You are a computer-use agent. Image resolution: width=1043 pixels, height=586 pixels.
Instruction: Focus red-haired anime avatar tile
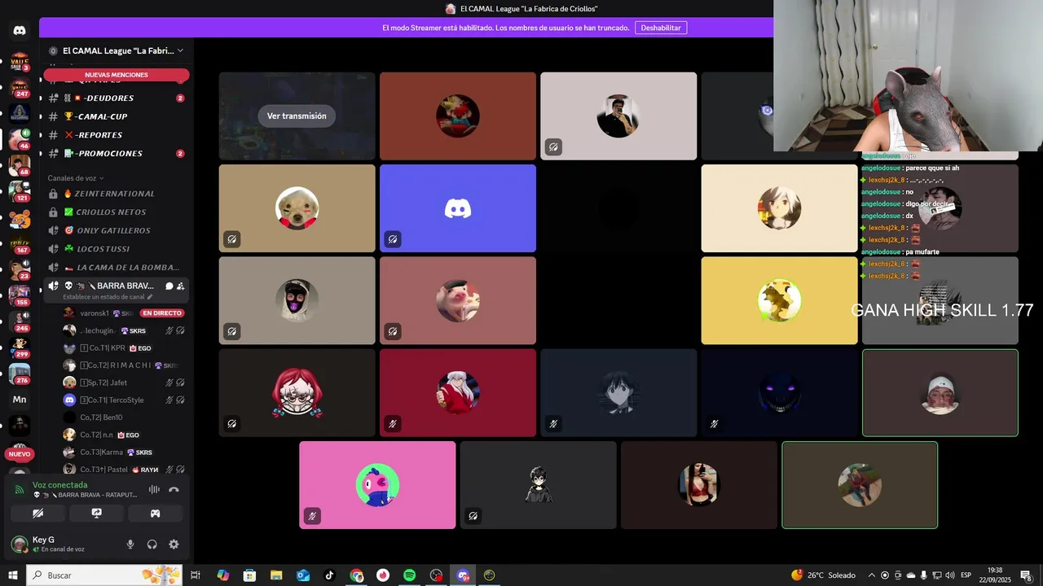pyautogui.click(x=297, y=393)
